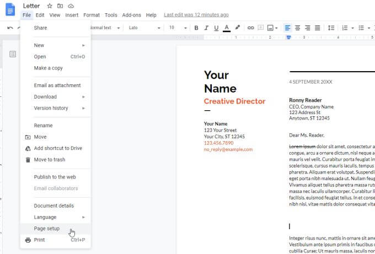The image size is (375, 254).
Task: Open line spacing options
Action: click(x=331, y=28)
